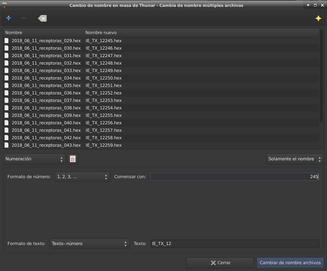Image resolution: width=327 pixels, height=271 pixels.
Task: Open the Solamente el nombre dropdown
Action: pos(295,159)
